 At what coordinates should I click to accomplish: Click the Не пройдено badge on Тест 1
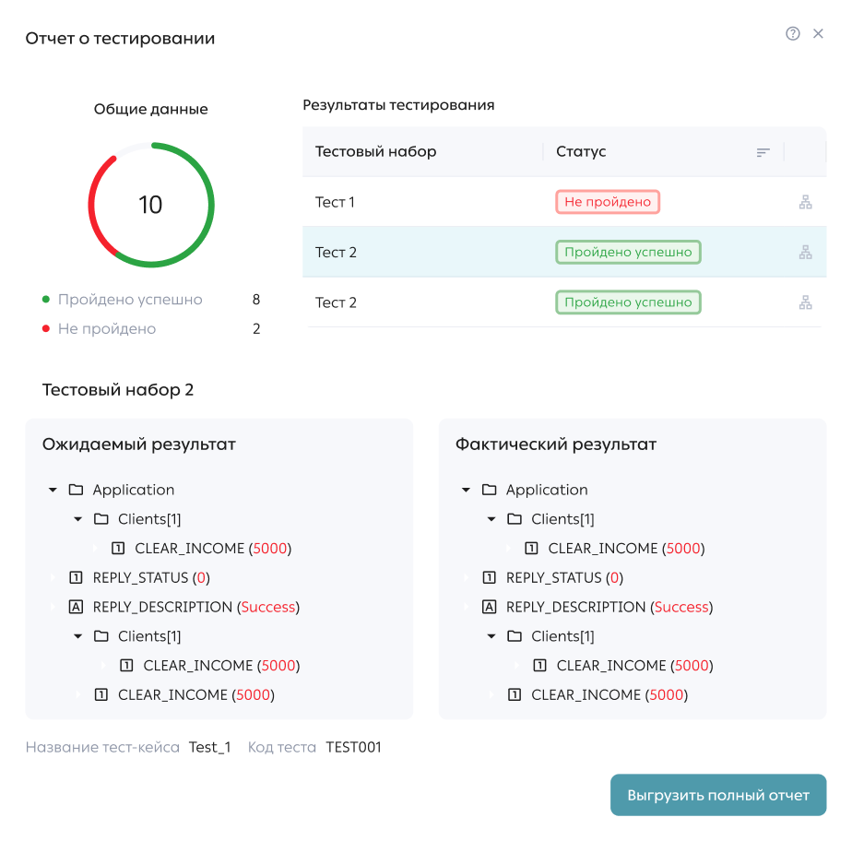coord(607,201)
